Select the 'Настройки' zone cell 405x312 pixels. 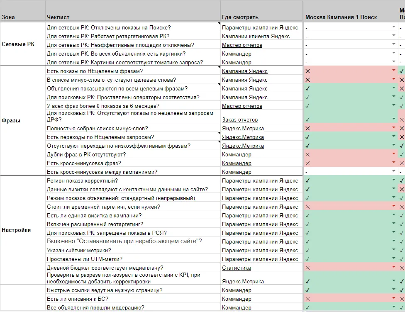23,230
